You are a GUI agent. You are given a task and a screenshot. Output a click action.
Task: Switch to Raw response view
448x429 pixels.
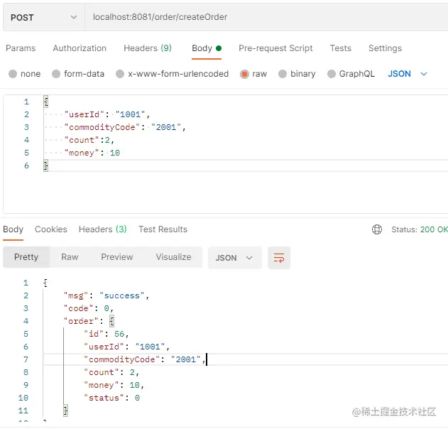pos(70,257)
